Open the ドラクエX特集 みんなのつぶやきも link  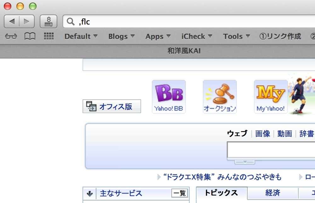(222, 177)
